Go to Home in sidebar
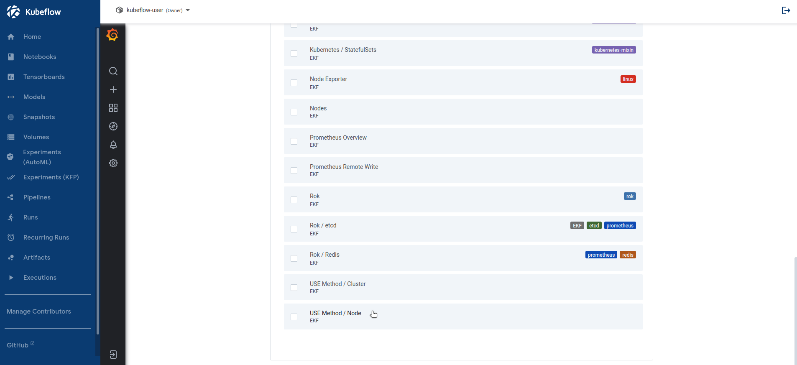 (x=32, y=37)
